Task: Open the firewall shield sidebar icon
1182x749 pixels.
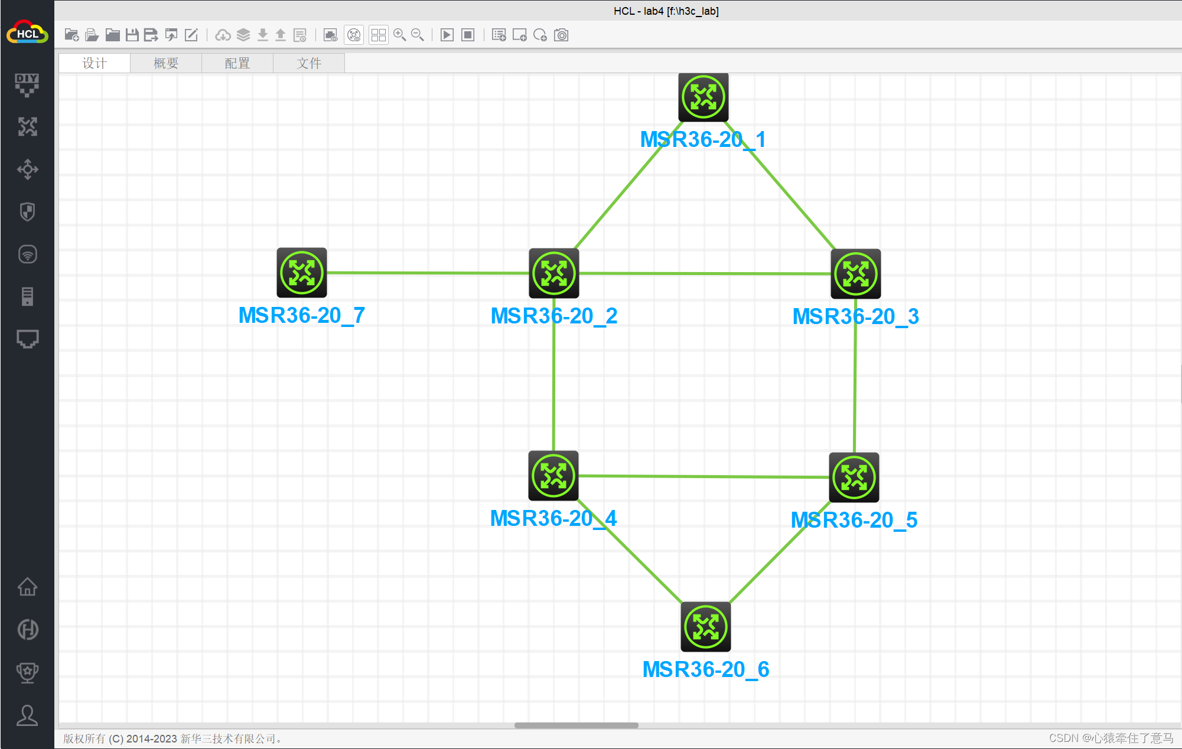Action: 27,212
